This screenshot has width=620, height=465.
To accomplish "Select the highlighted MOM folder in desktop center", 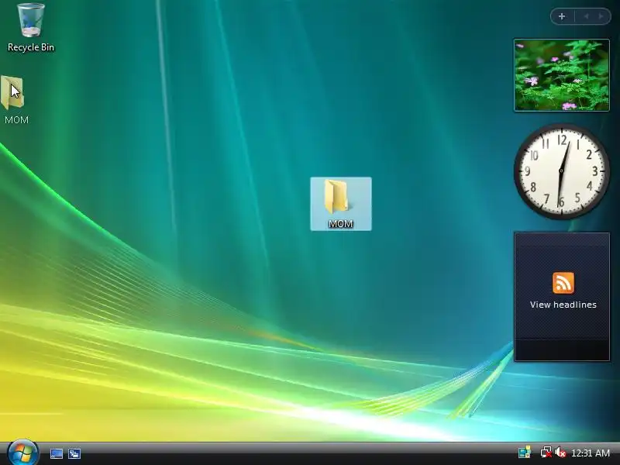I will pyautogui.click(x=341, y=204).
